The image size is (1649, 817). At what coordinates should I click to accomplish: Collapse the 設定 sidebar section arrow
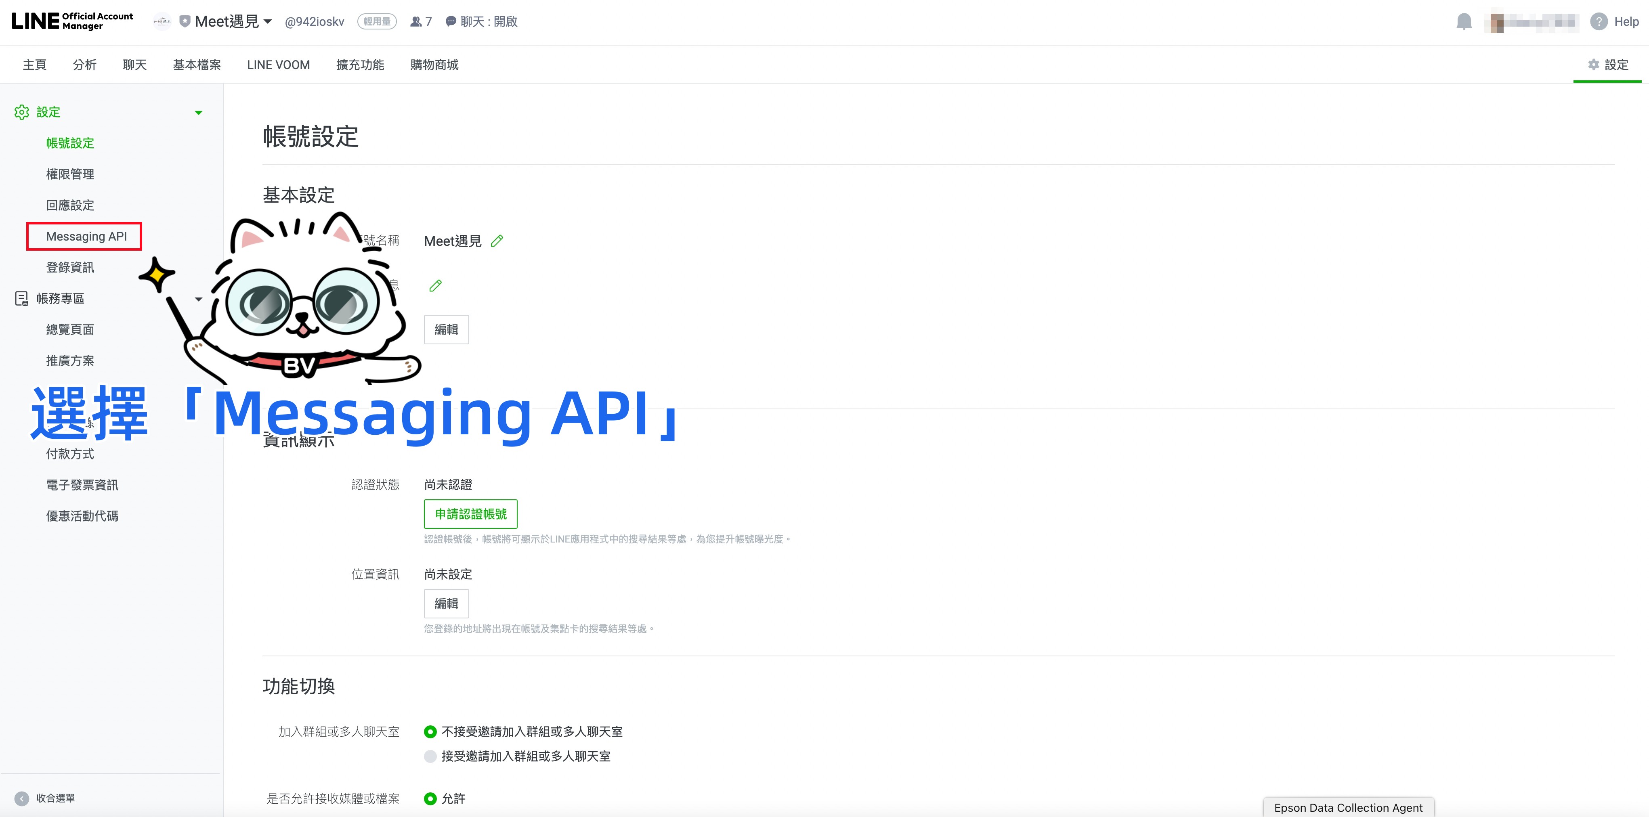coord(198,113)
